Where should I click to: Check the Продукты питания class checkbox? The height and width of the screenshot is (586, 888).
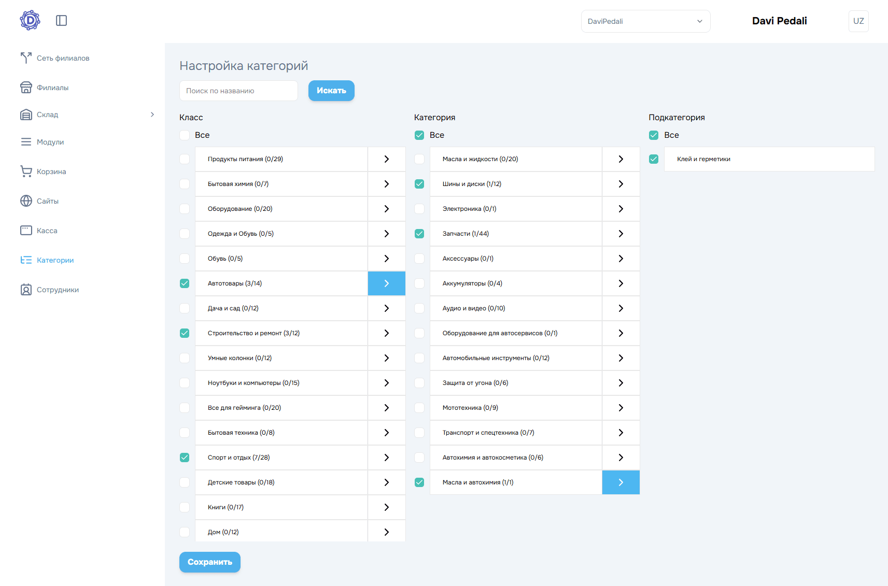pos(185,159)
